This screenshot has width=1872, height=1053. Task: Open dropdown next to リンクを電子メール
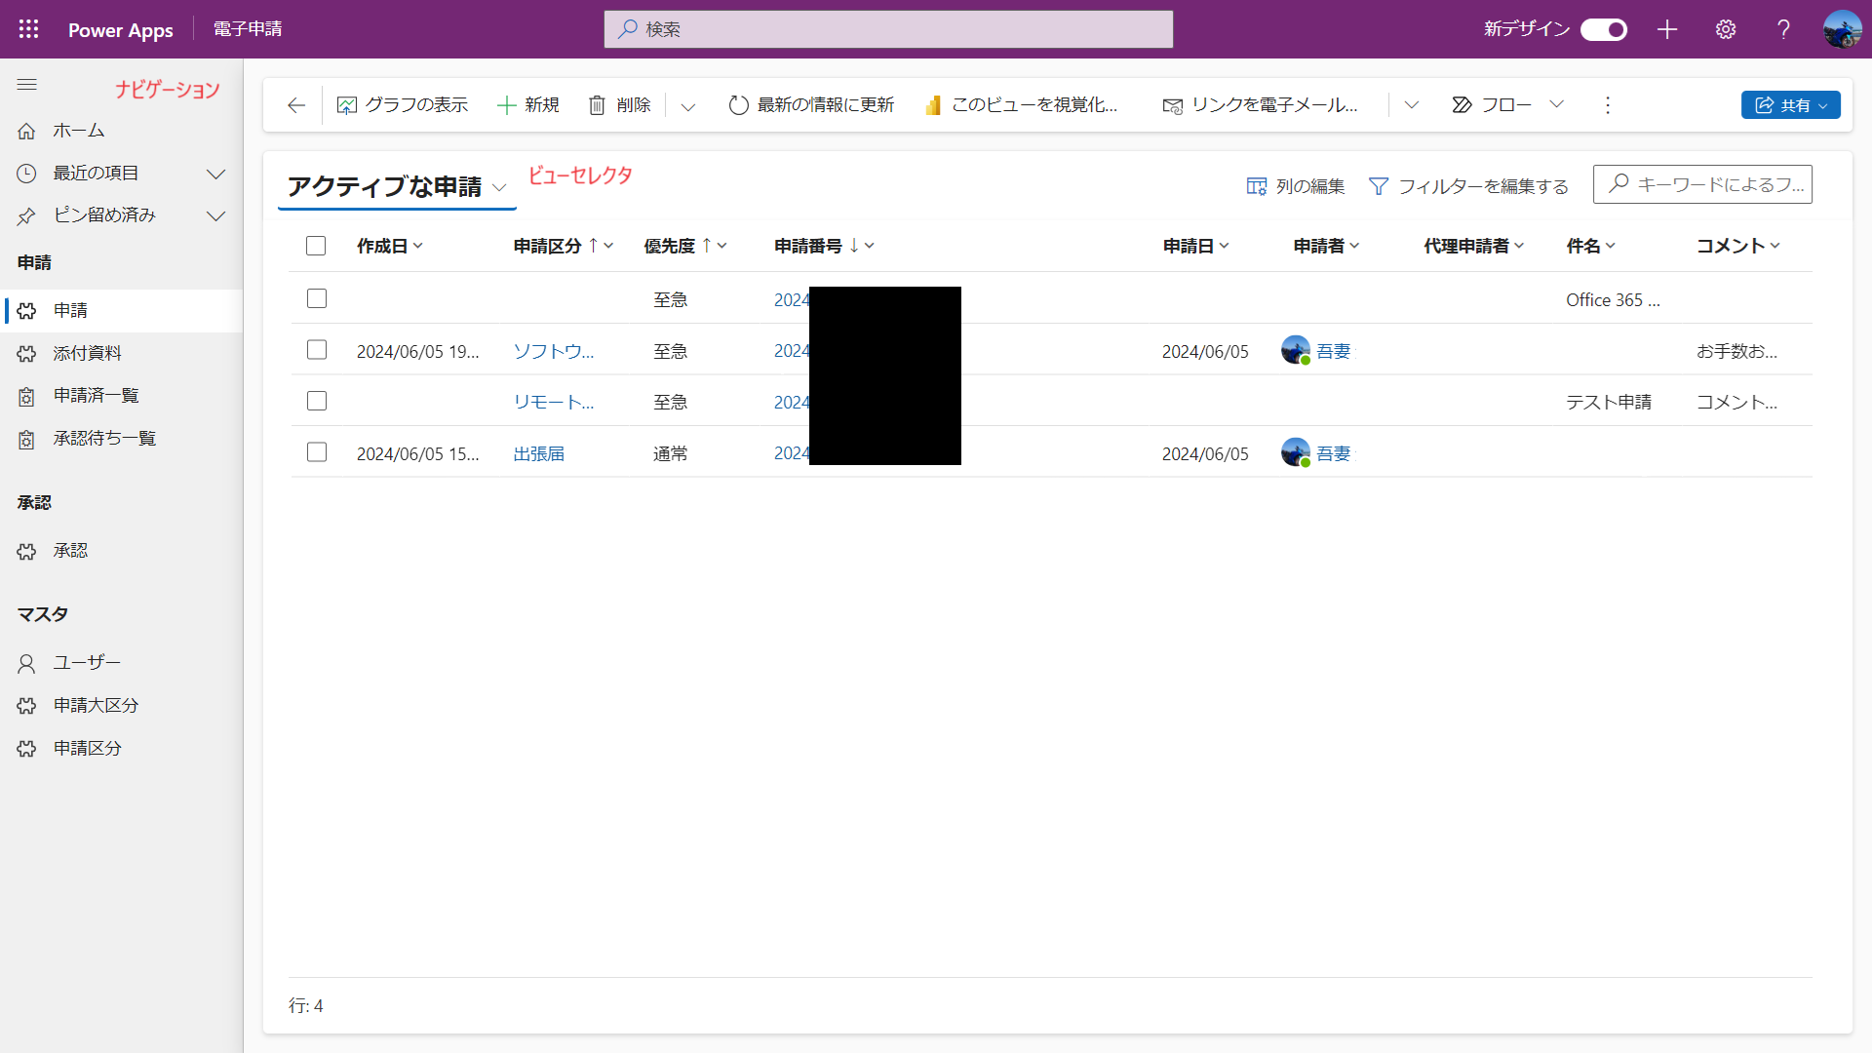pos(1412,105)
